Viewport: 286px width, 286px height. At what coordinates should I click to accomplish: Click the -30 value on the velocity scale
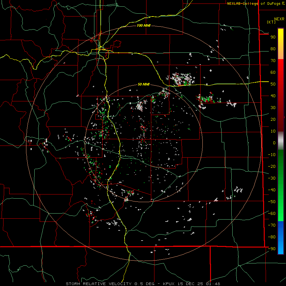pyautogui.click(x=272, y=178)
